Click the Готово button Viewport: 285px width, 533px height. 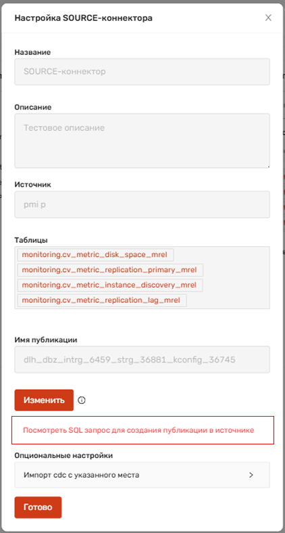38,507
